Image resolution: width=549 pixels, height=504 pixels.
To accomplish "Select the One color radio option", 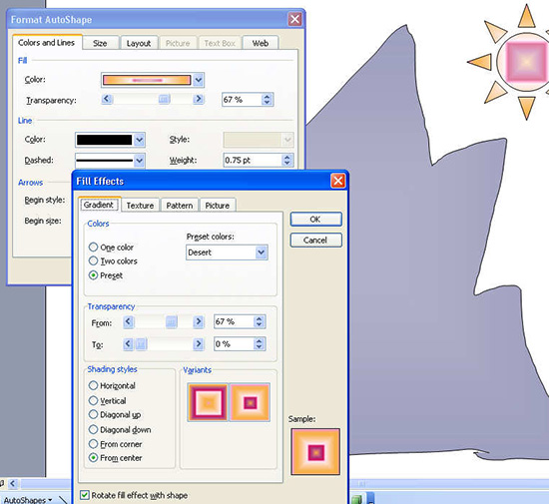I will 93,248.
